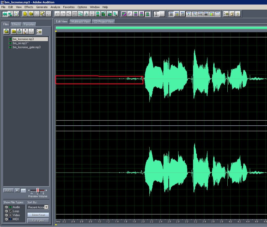The image size is (267, 227).
Task: Click the Save As toolbar icon
Action: [x=43, y=14]
